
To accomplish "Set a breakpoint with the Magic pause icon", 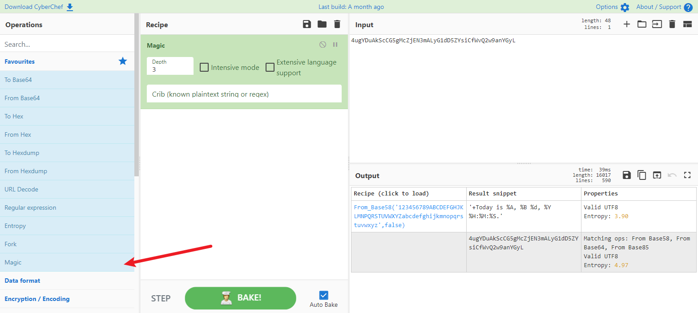I will (335, 45).
